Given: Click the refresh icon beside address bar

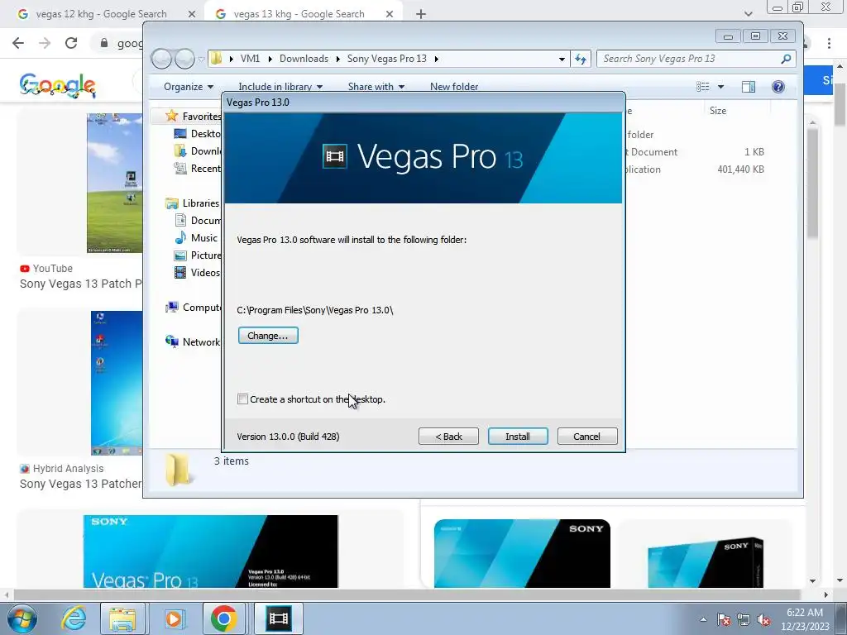Looking at the screenshot, I should click(x=581, y=59).
